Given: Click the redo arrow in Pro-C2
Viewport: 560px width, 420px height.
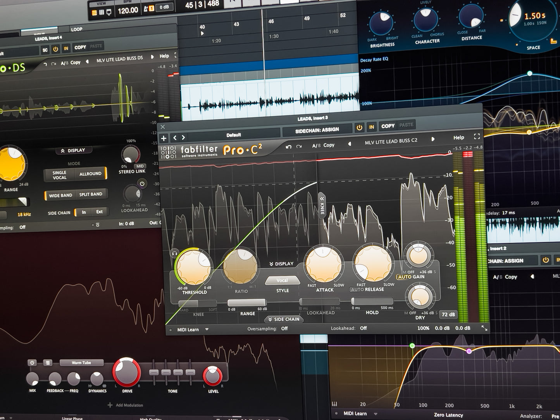Looking at the screenshot, I should click(x=299, y=146).
